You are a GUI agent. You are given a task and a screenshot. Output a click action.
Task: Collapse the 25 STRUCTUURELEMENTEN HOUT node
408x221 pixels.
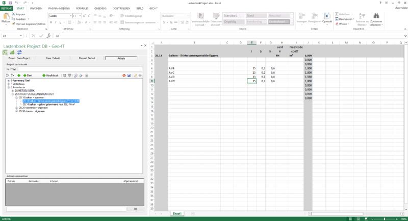tap(12, 94)
